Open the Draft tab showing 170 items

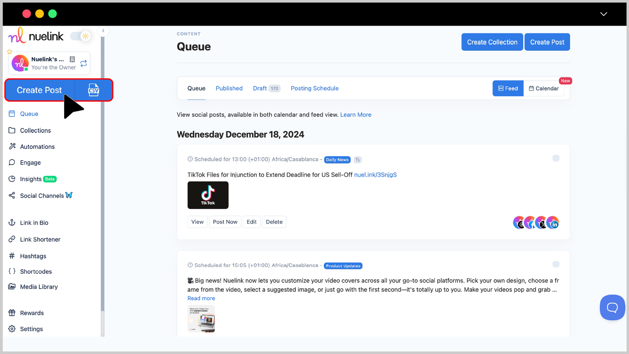[266, 88]
